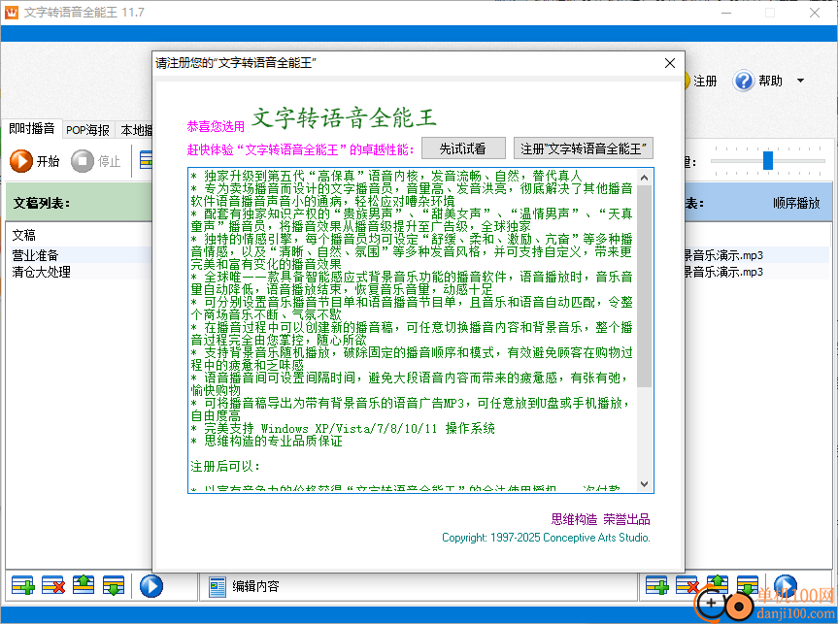The height and width of the screenshot is (624, 838).
Task: Click the 文稿 column header
Action: (x=24, y=235)
